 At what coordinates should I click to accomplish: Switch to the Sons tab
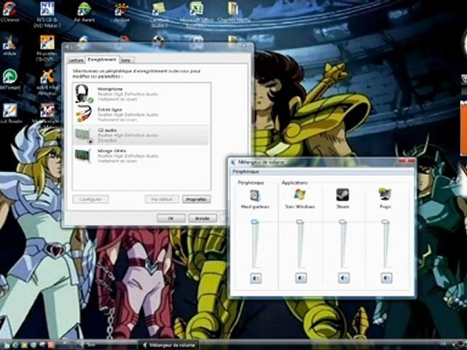coord(126,60)
